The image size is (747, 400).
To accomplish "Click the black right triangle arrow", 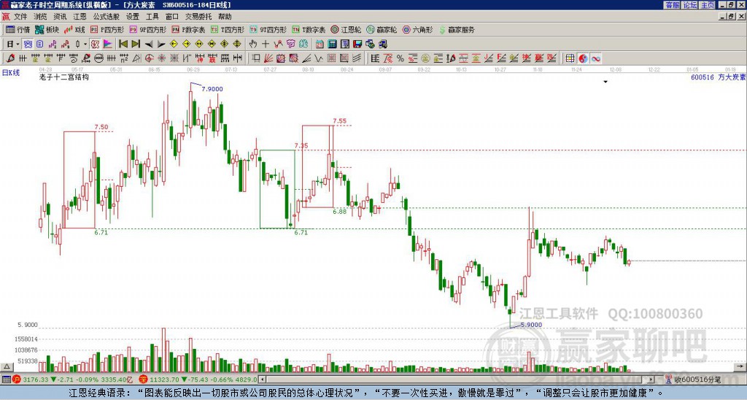I will pos(161,44).
